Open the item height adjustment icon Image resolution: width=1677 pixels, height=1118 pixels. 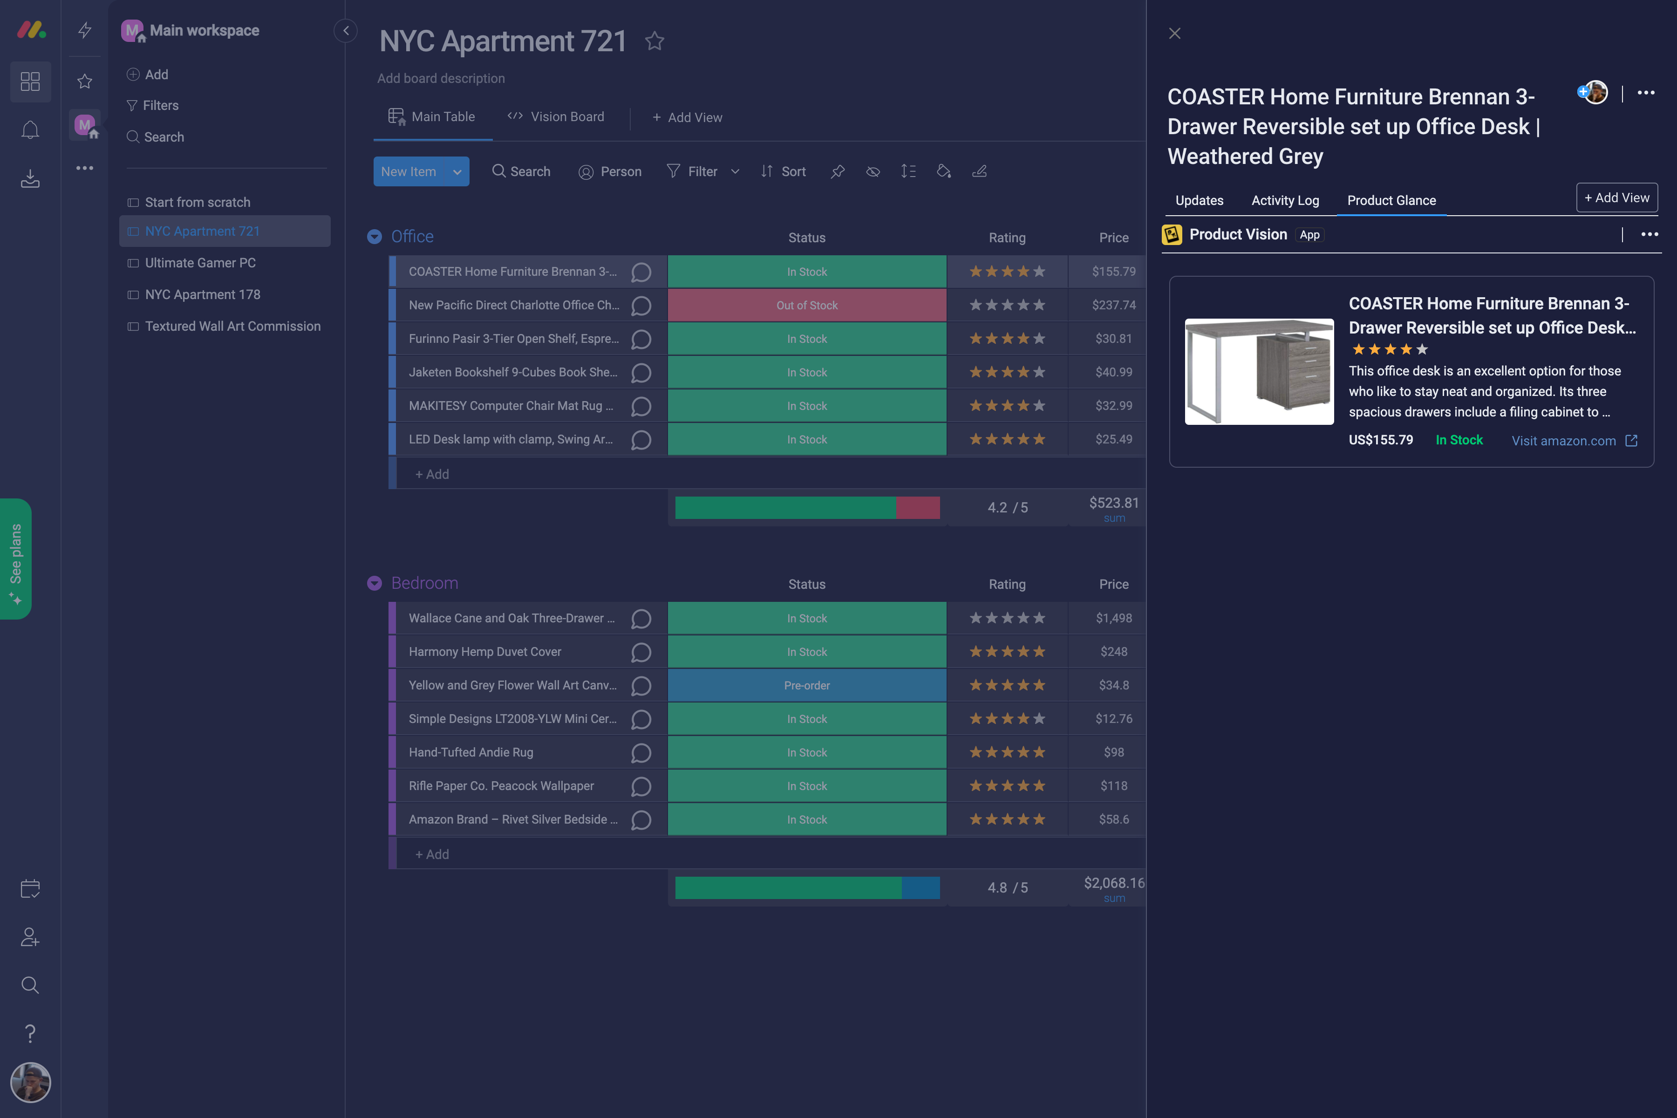coord(908,171)
